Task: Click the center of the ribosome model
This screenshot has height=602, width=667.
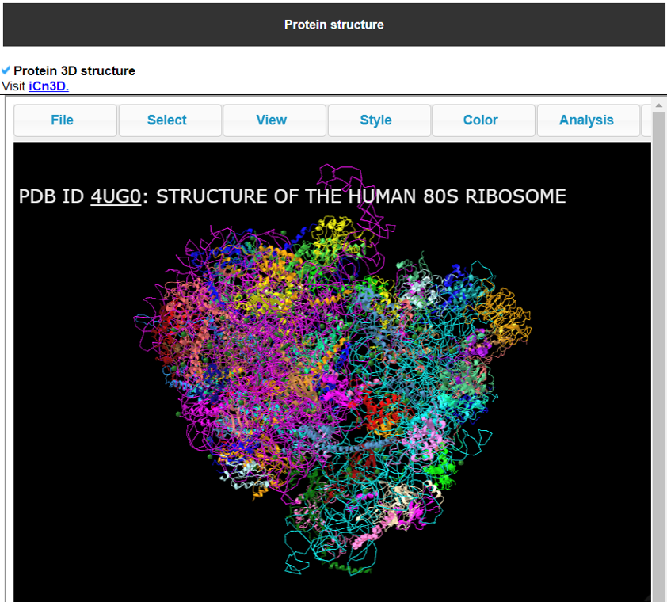Action: (x=333, y=372)
